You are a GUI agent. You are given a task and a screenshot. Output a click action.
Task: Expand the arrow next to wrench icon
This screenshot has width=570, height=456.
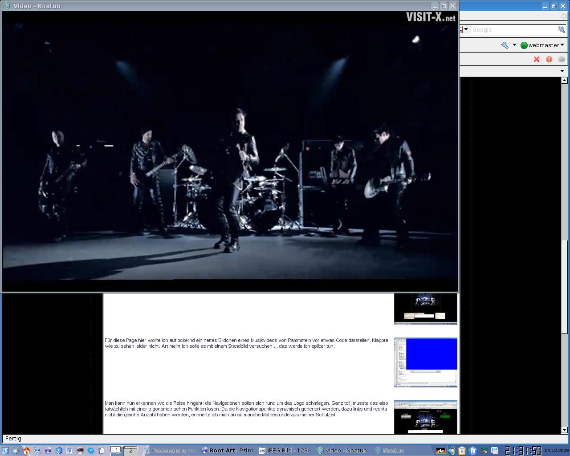[514, 45]
